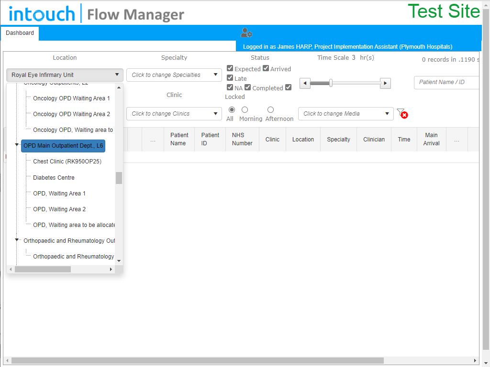Image resolution: width=490 pixels, height=367 pixels.
Task: Click time scale left arrow button
Action: click(305, 83)
